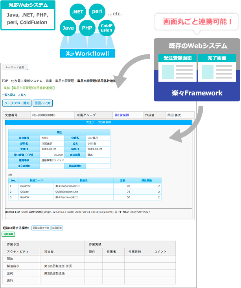Click the green 経路編集 button
The width and height of the screenshot is (241, 288).
[8, 234]
